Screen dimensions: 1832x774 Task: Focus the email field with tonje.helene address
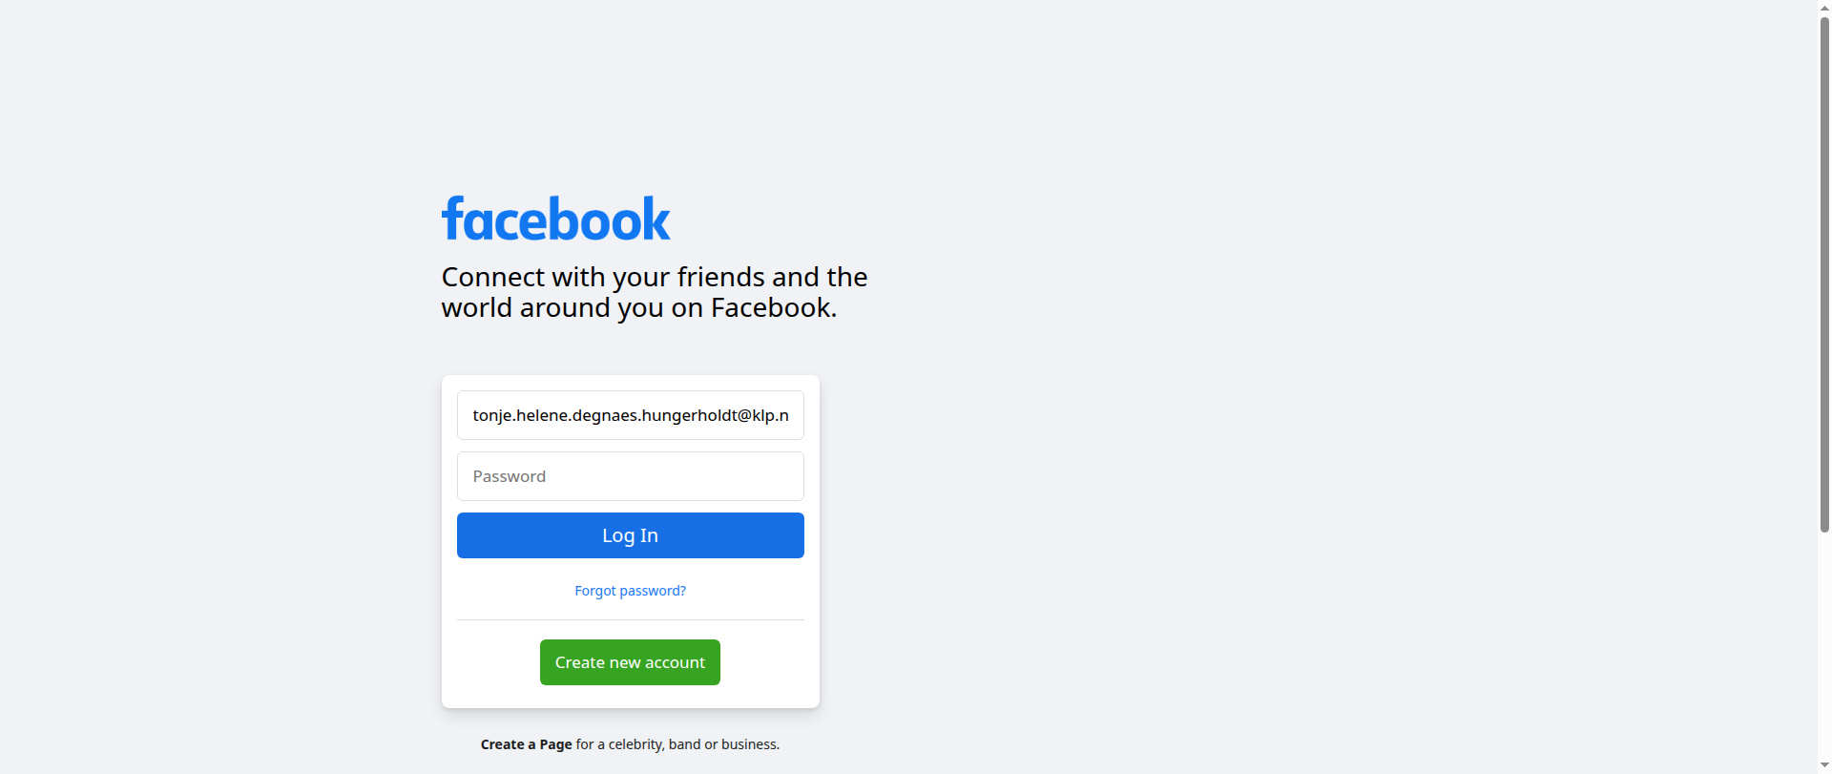tap(630, 415)
